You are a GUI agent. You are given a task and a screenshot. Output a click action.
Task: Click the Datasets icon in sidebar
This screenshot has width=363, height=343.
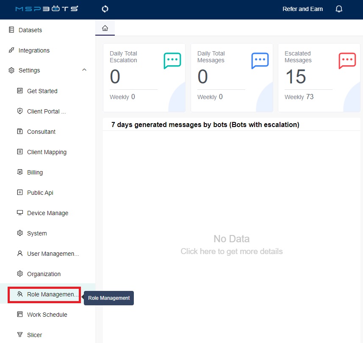coord(11,30)
